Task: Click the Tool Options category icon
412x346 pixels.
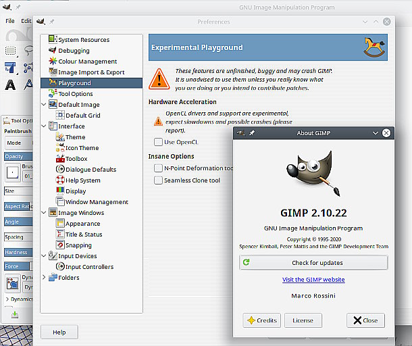Action: click(x=53, y=93)
